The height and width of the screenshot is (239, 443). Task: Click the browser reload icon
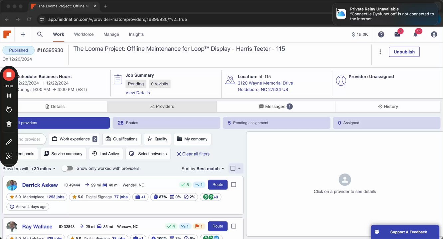click(29, 19)
